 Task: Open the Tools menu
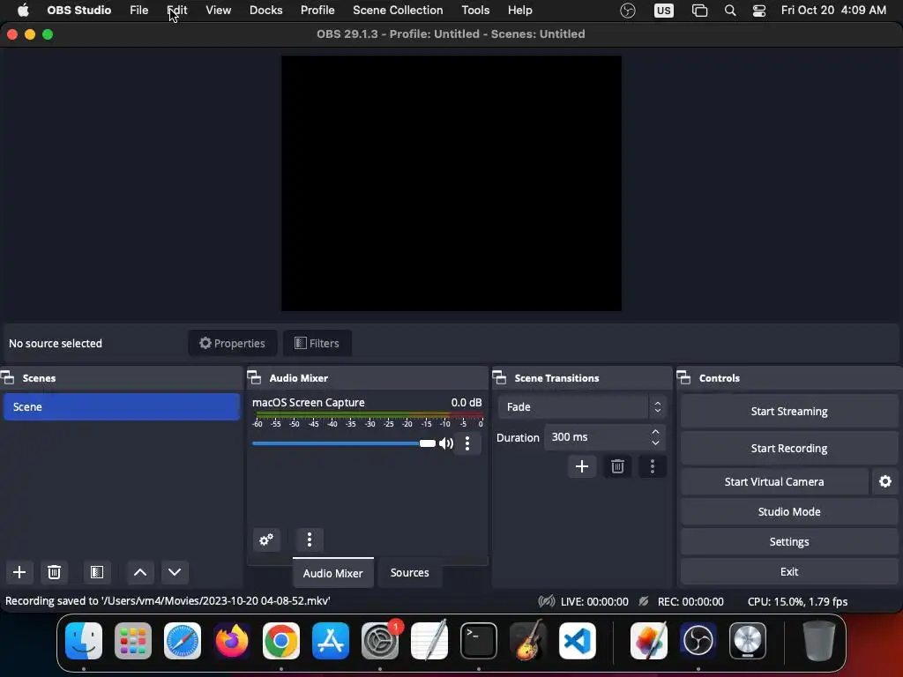[475, 11]
